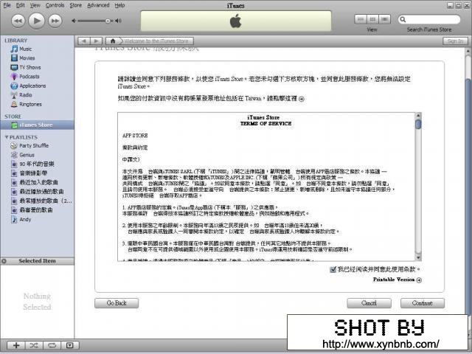Image resolution: width=472 pixels, height=354 pixels.
Task: Select Movies in the library
Action: [27, 58]
